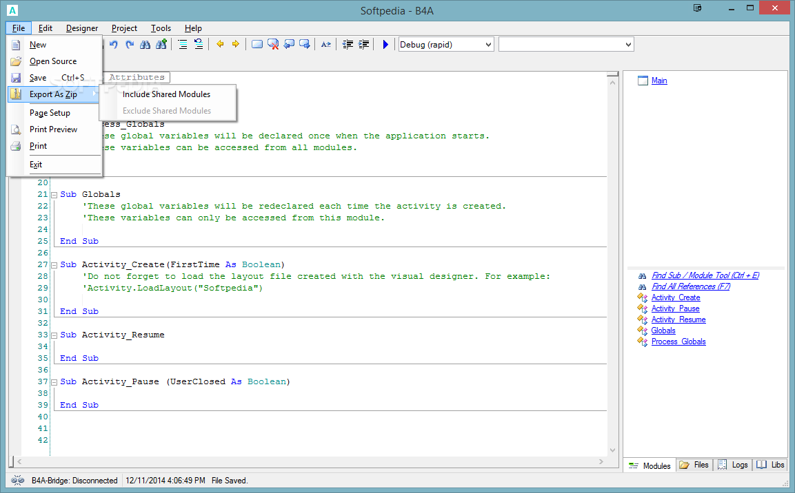Viewport: 795px width, 493px height.
Task: Collapse the Activity_Create sub block
Action: [x=54, y=265]
